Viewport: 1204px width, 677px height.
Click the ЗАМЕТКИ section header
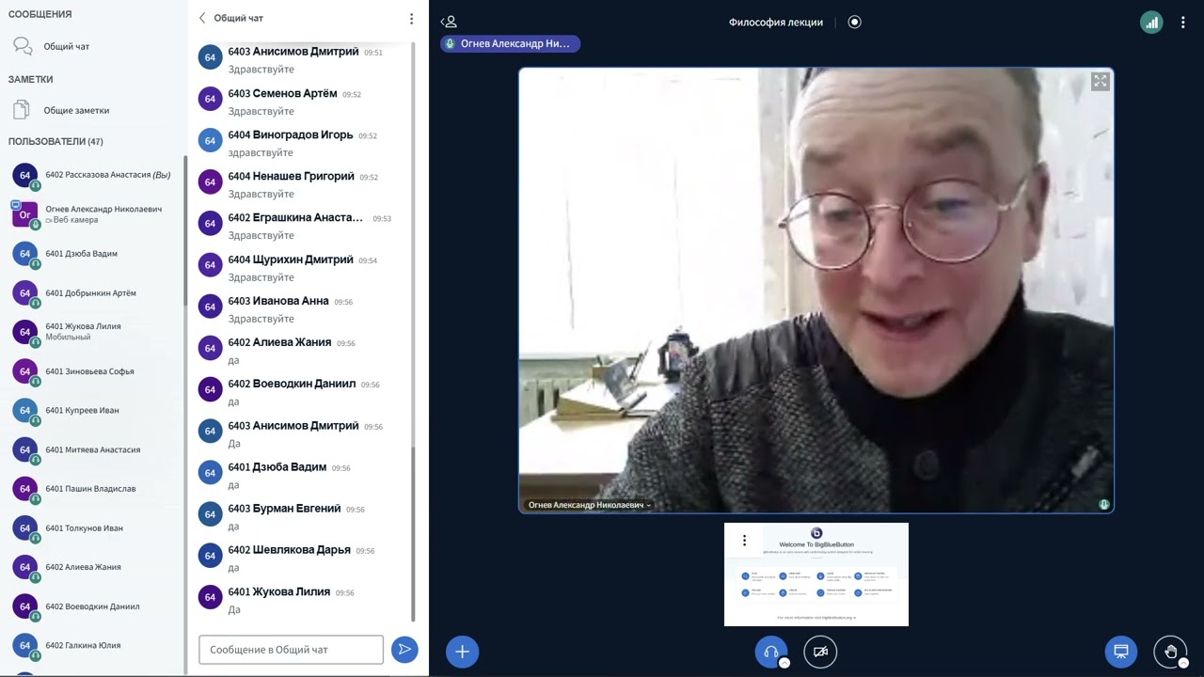tap(31, 80)
